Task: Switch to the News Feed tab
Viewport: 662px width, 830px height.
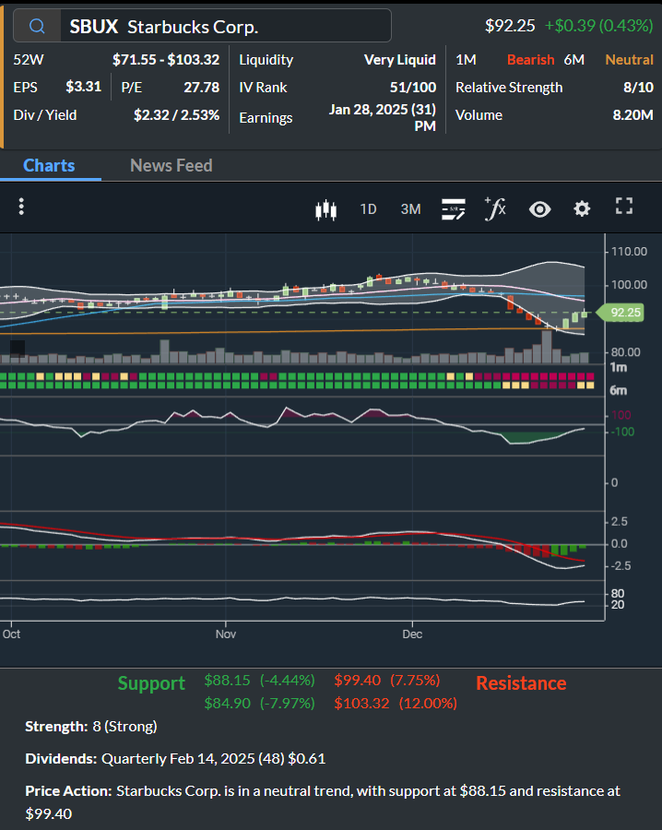Action: click(x=171, y=166)
